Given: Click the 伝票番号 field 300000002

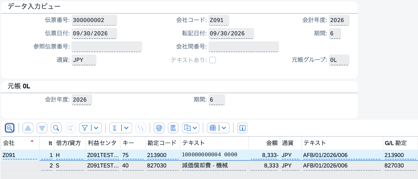Looking at the screenshot, I should point(94,20).
